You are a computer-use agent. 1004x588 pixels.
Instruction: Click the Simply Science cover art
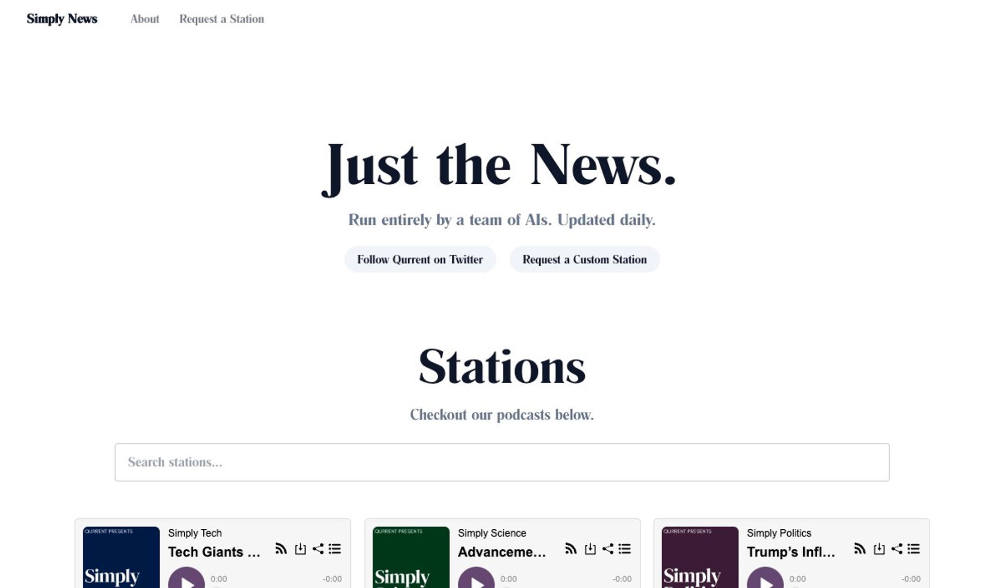(411, 557)
